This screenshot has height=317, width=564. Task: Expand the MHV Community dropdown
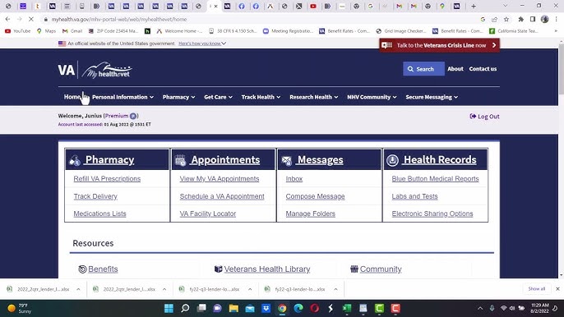point(372,97)
